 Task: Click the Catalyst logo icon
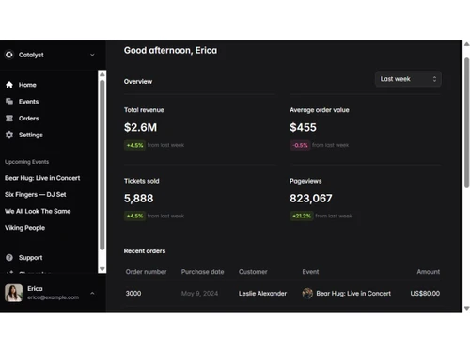click(9, 55)
